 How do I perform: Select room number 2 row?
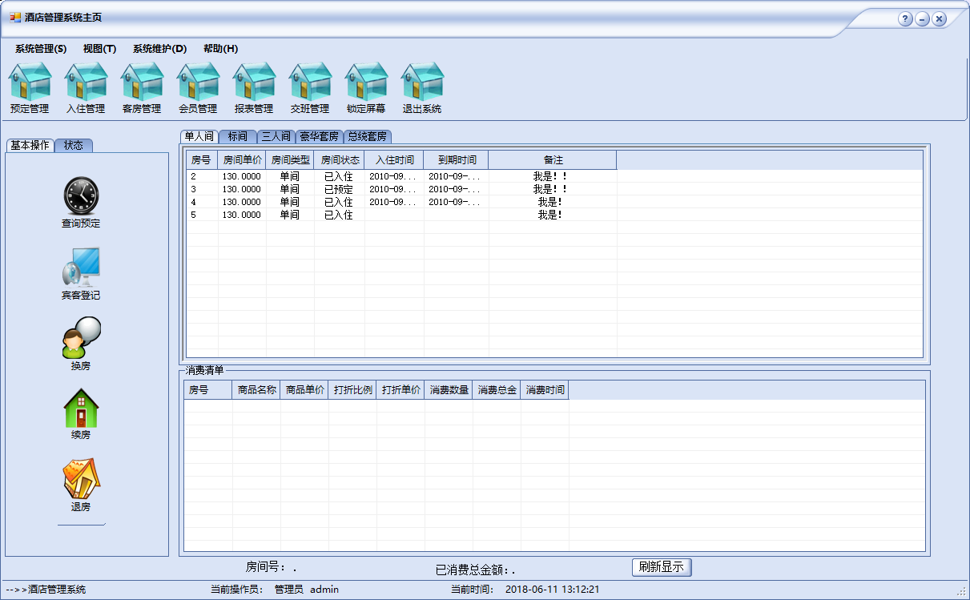tap(554, 176)
